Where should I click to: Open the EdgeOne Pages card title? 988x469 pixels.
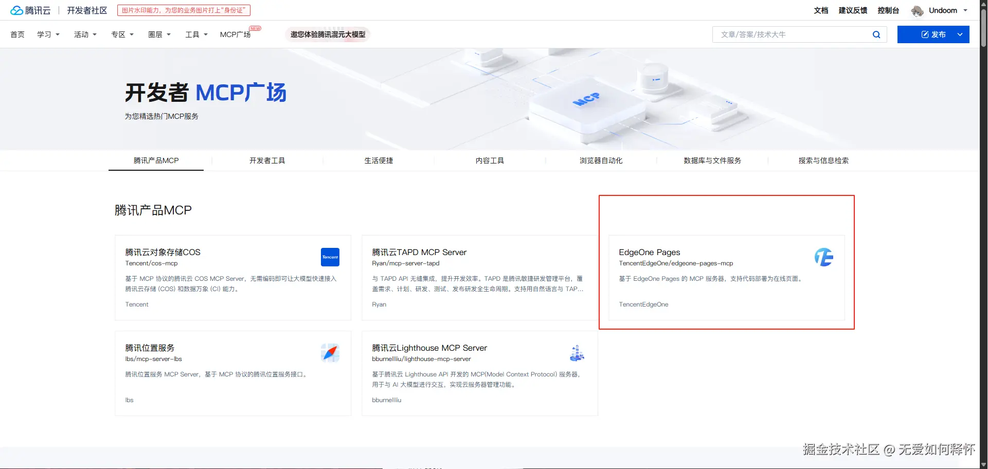(650, 252)
